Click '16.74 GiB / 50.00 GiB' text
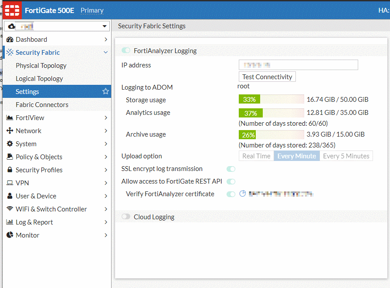This screenshot has height=288, width=390. pyautogui.click(x=337, y=100)
